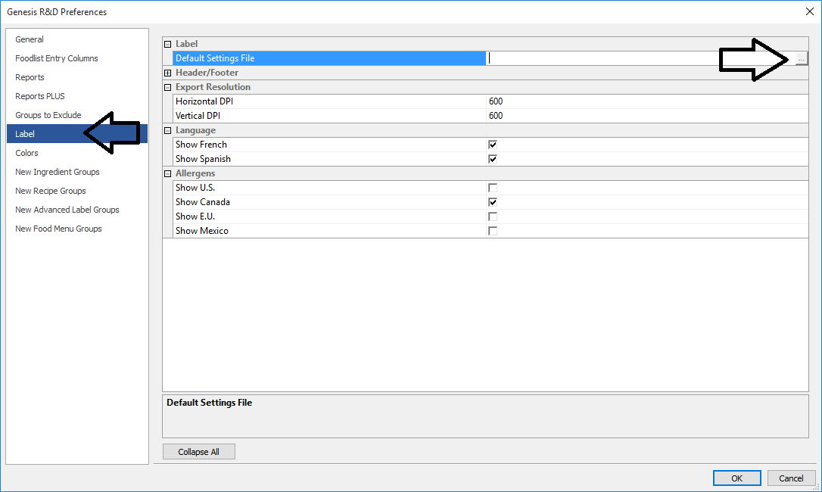Uncheck the Show Spanish checkbox
Viewport: 822px width, 492px height.
pyautogui.click(x=492, y=159)
